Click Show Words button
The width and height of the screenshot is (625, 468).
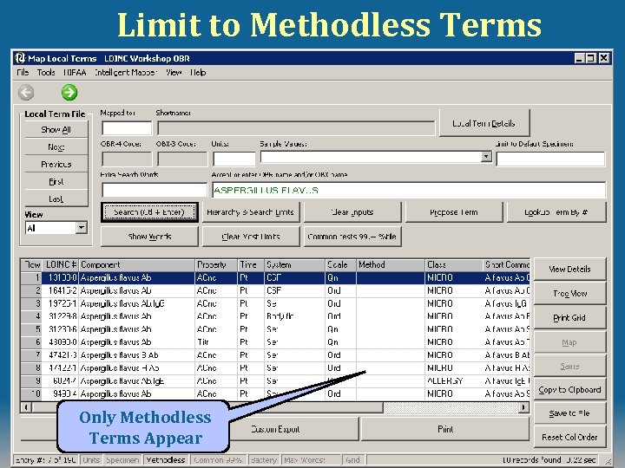coord(149,237)
